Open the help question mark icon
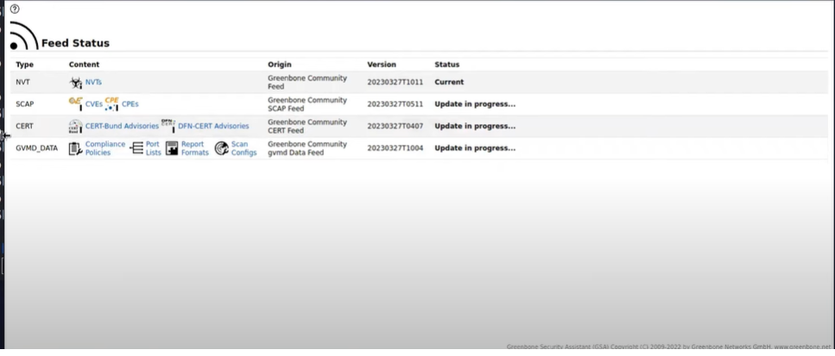 (15, 9)
